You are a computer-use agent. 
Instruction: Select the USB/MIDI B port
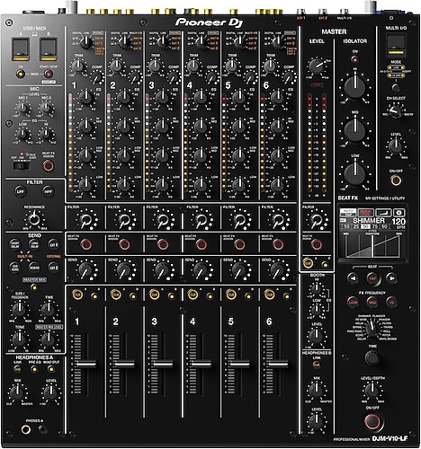49,49
